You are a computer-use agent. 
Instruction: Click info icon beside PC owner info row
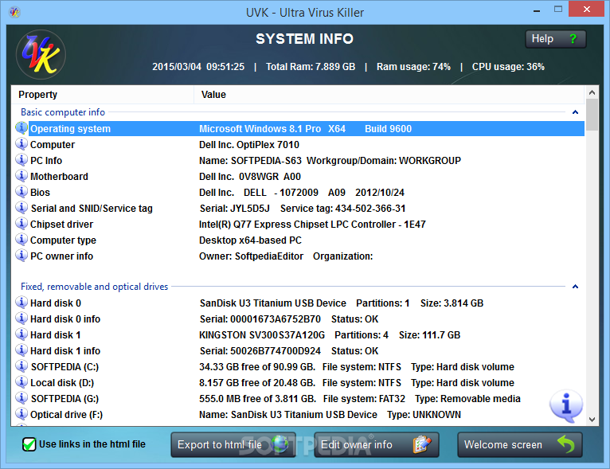[22, 256]
